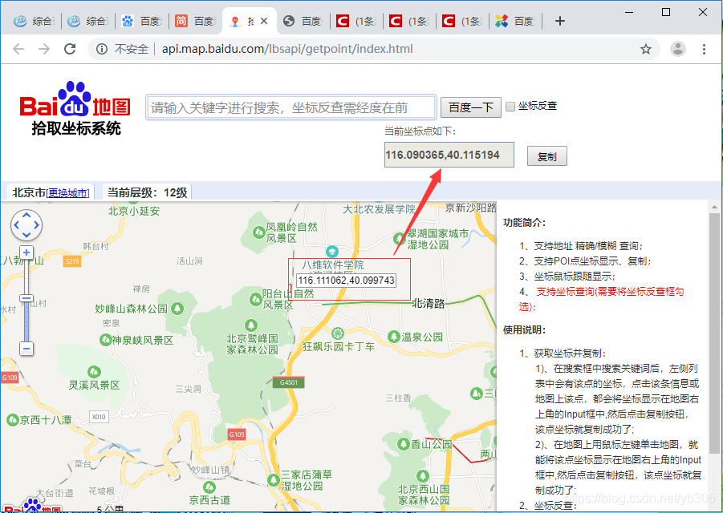This screenshot has height=513, width=723.
Task: Click the map pan direction control
Action: 26,225
